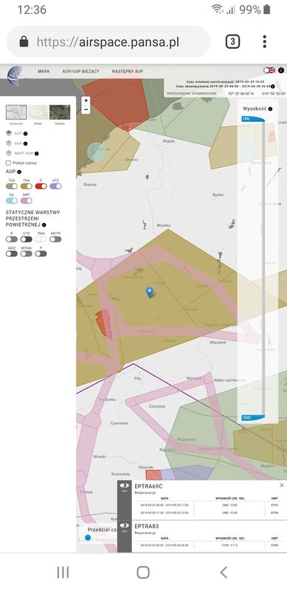Zoom out the map with minus
The width and height of the screenshot is (287, 591).
[86, 109]
